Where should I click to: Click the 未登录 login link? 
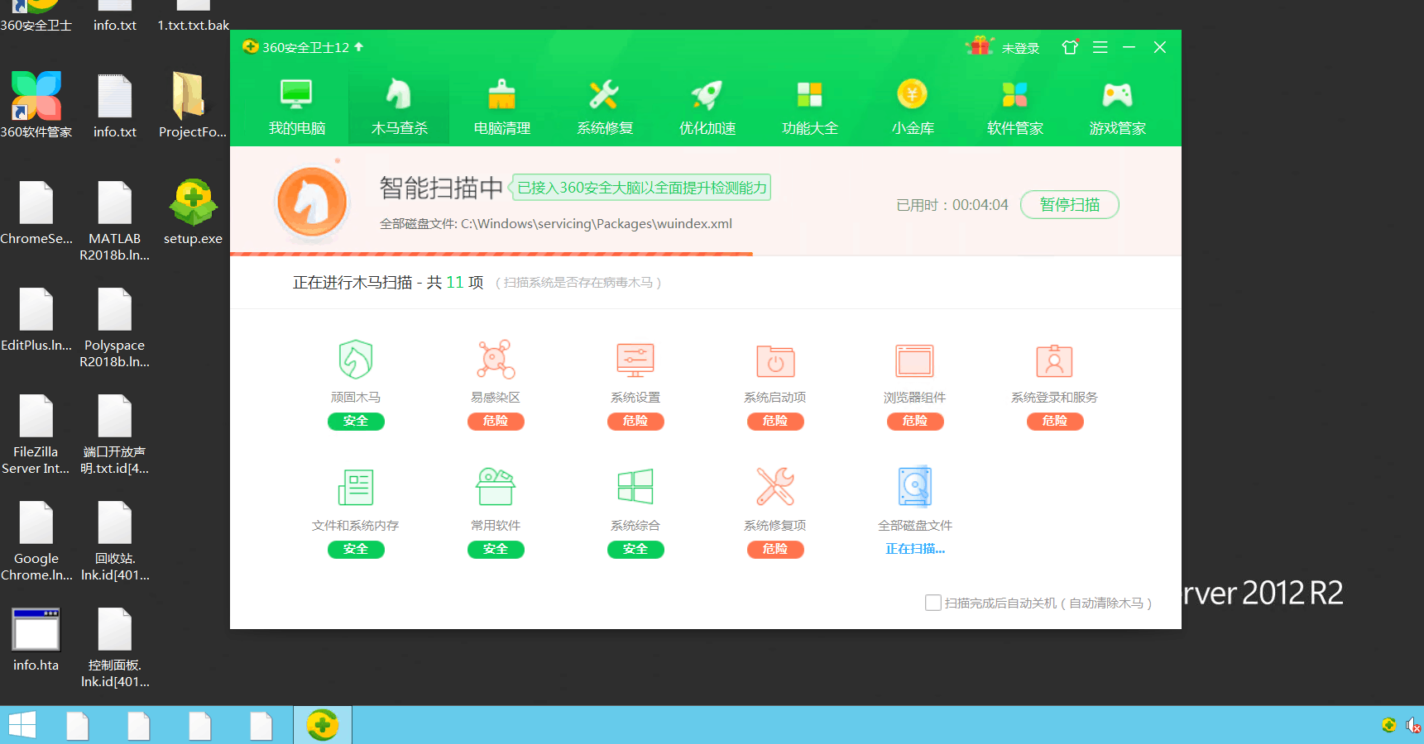point(1020,49)
